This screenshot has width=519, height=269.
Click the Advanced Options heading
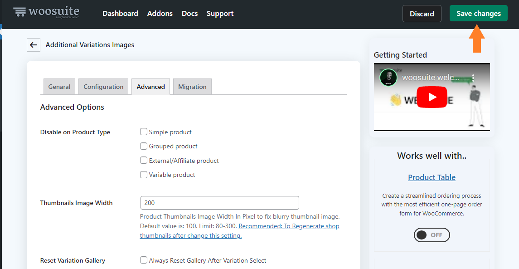pos(72,107)
